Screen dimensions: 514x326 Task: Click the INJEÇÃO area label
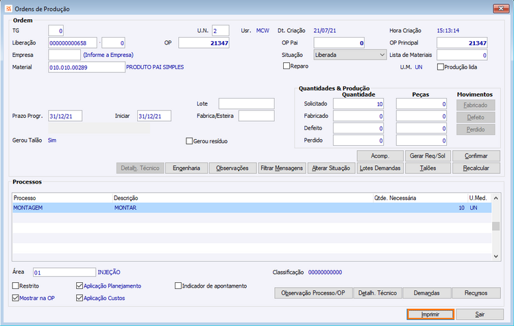click(x=109, y=273)
